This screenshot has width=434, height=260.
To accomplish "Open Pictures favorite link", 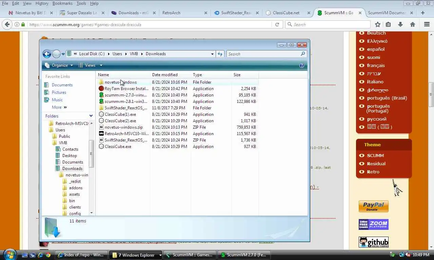I will 59,92.
